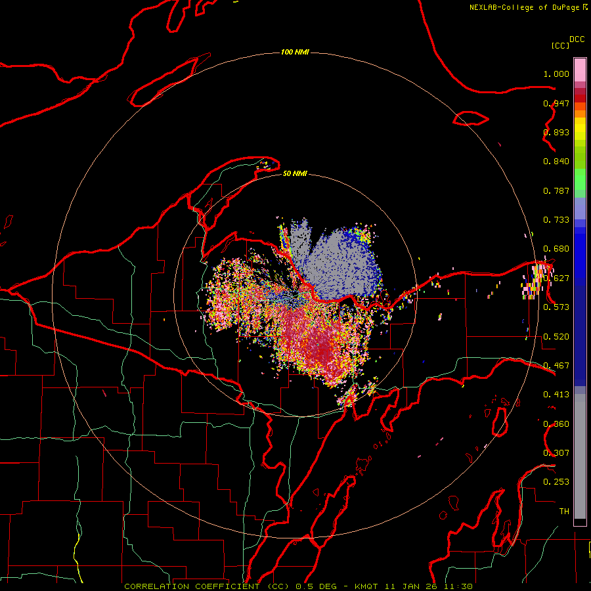The width and height of the screenshot is (591, 591).
Task: Select the 0.573 legend value
Action: point(556,307)
